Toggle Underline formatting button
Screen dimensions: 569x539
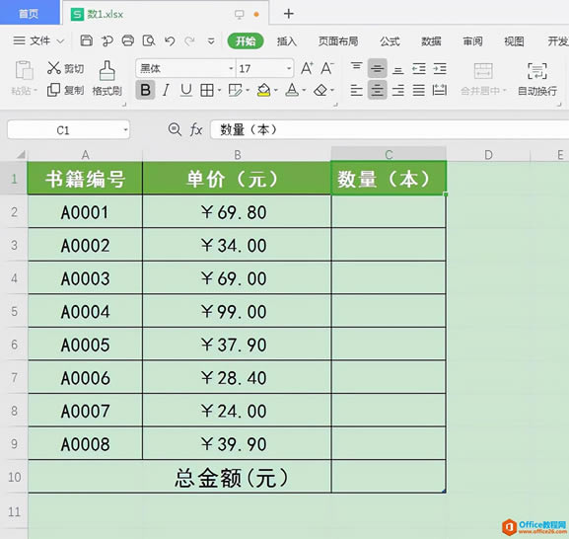pyautogui.click(x=186, y=90)
